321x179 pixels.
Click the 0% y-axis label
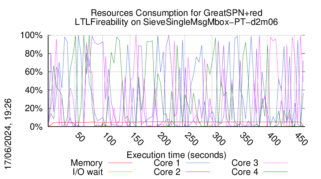pos(36,127)
